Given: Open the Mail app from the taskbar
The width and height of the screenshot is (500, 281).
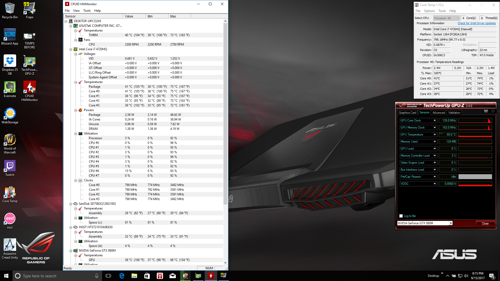Looking at the screenshot, I should click(x=173, y=276).
